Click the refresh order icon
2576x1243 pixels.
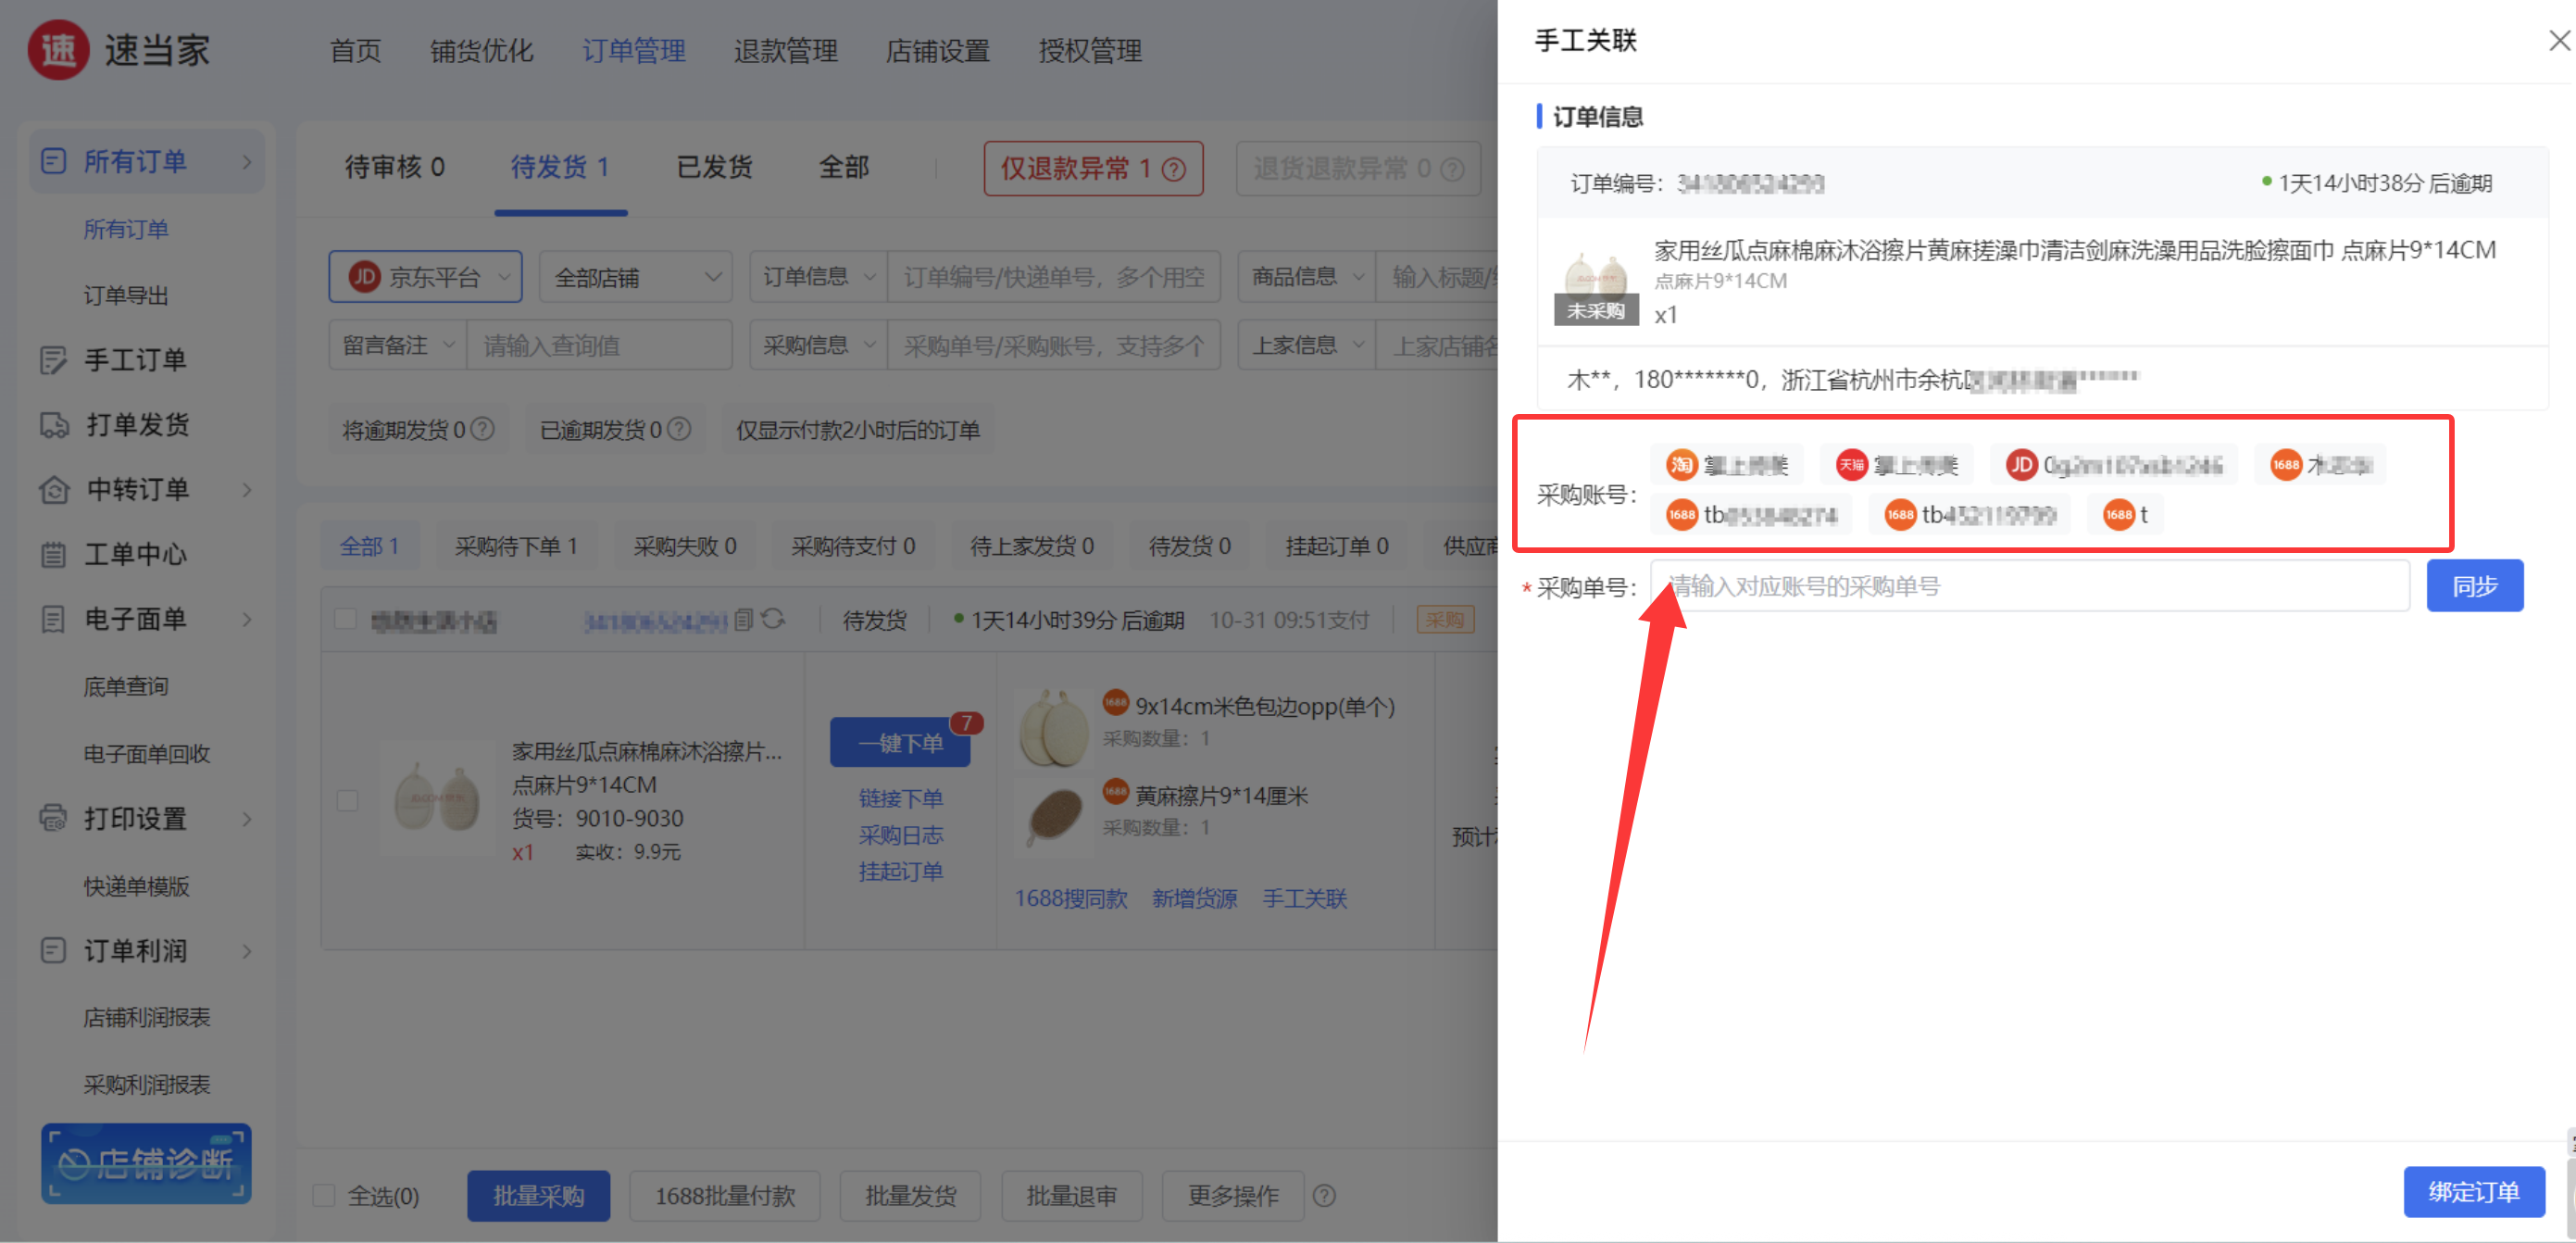tap(773, 620)
